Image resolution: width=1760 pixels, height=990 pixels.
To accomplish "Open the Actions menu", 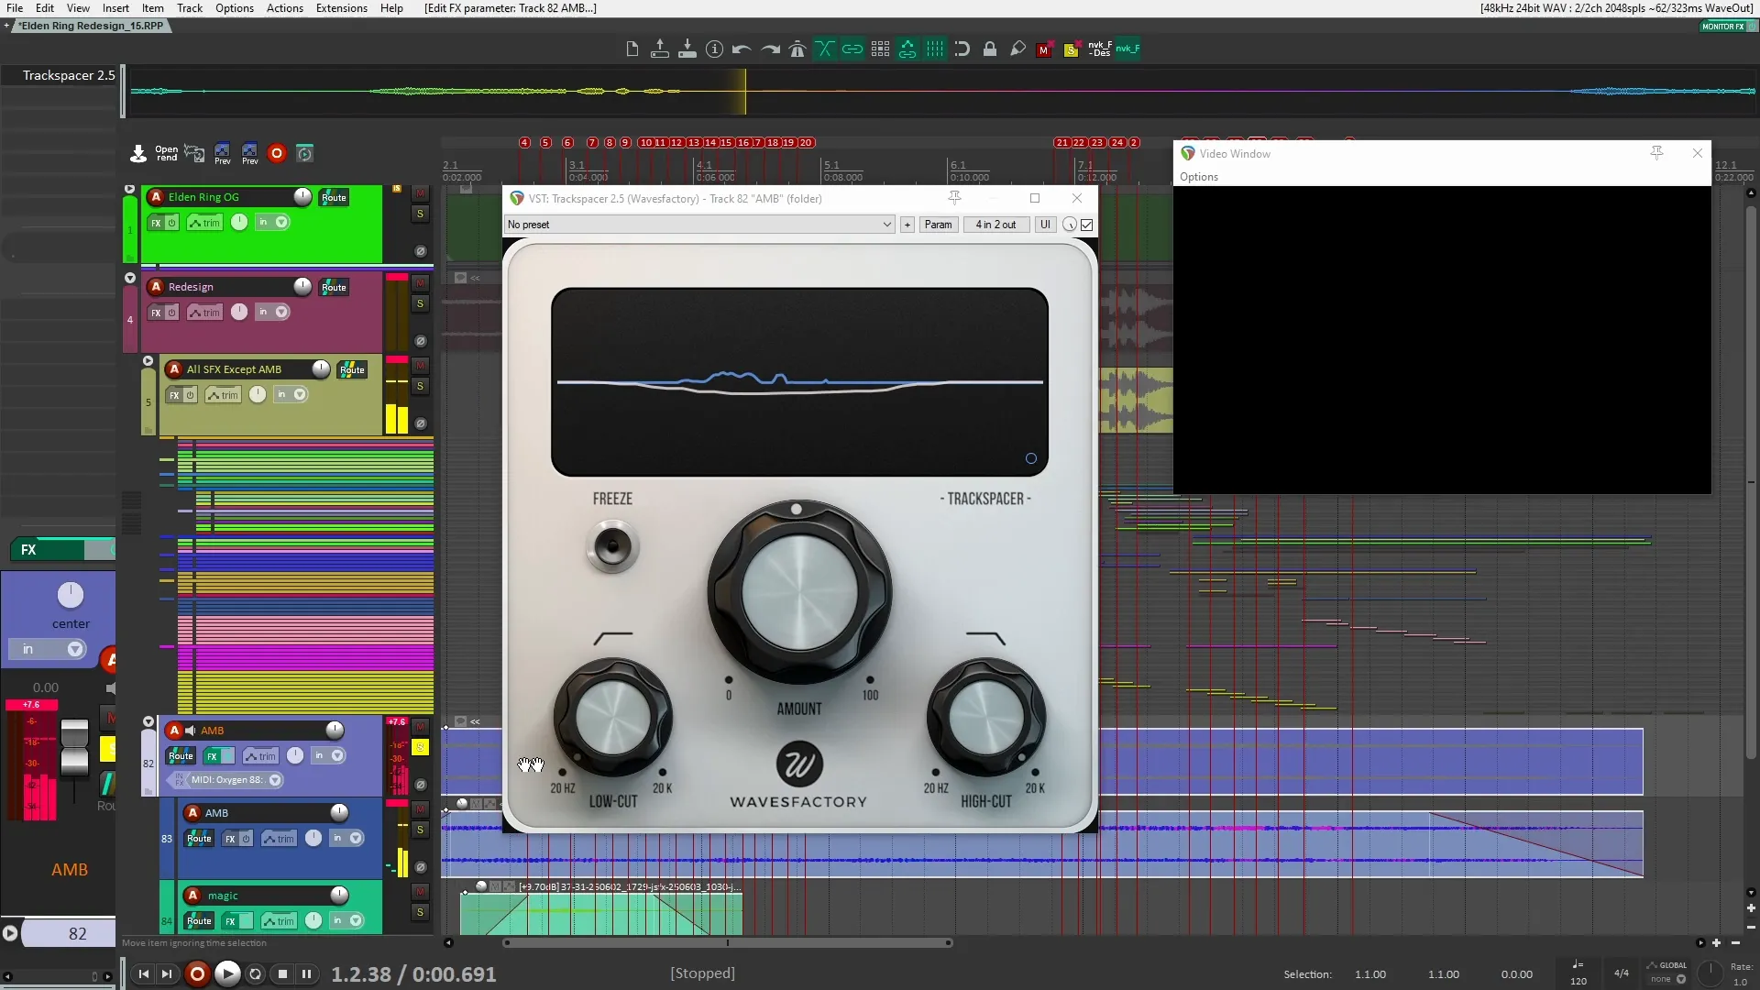I will pyautogui.click(x=284, y=8).
